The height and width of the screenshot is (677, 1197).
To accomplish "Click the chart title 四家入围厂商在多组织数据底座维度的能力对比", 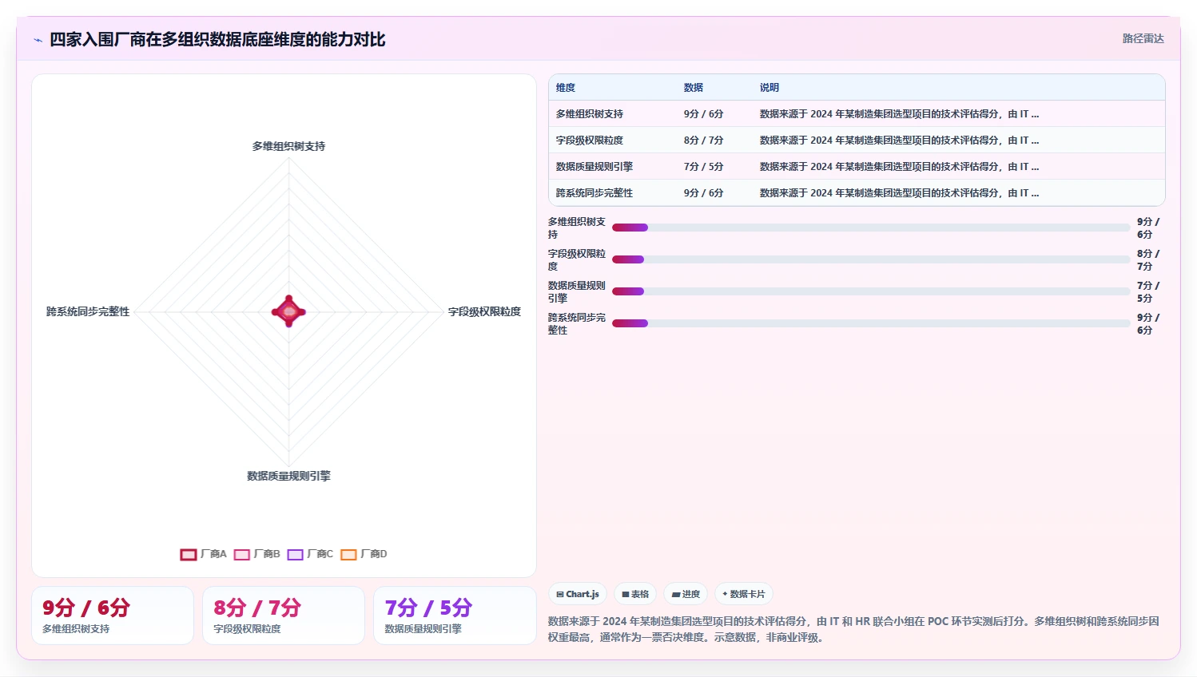I will 217,40.
